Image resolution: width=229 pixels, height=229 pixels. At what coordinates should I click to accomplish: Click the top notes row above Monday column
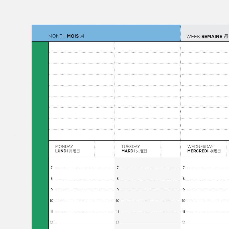pyautogui.click(x=82, y=47)
